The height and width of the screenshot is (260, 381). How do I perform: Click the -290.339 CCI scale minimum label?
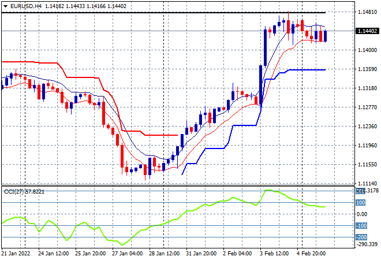[367, 244]
